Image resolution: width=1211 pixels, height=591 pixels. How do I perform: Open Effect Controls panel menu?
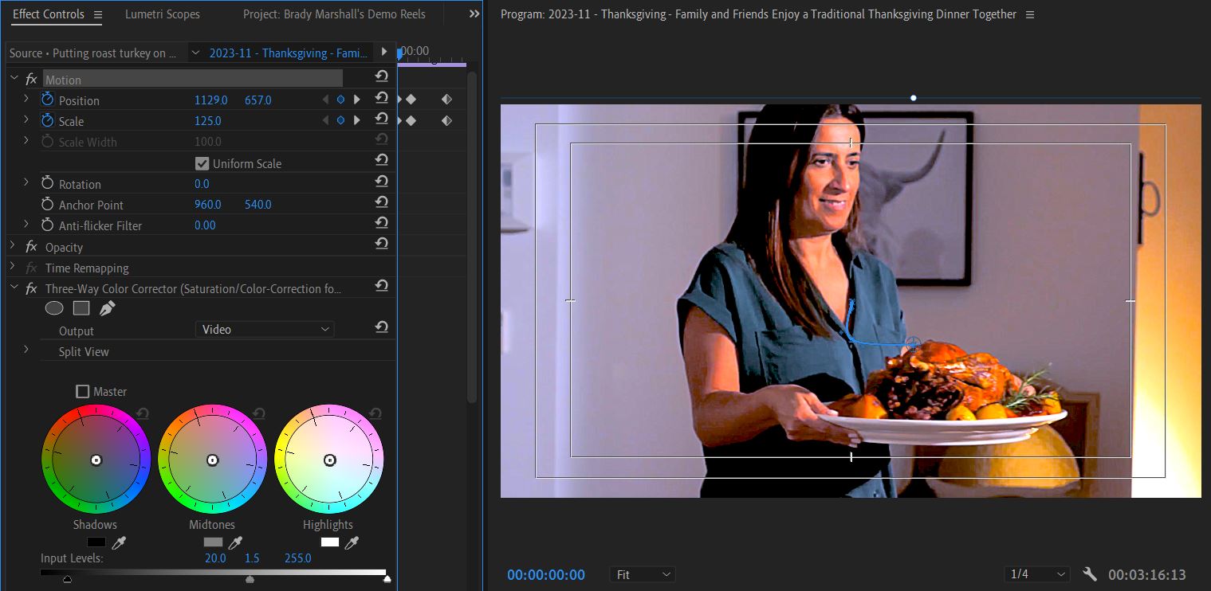pos(98,14)
